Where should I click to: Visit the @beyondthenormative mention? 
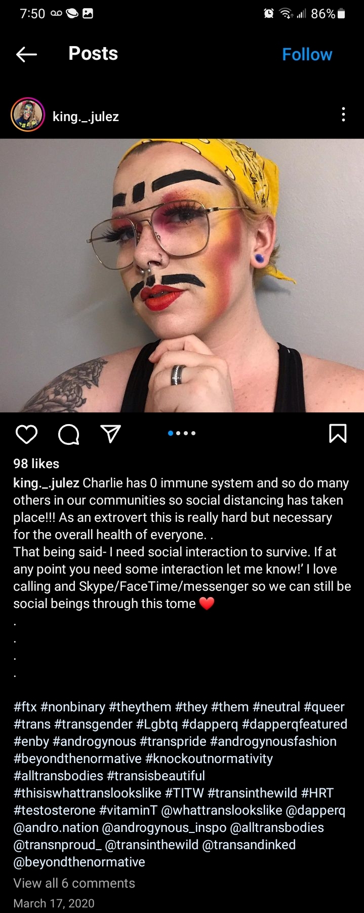(x=79, y=862)
